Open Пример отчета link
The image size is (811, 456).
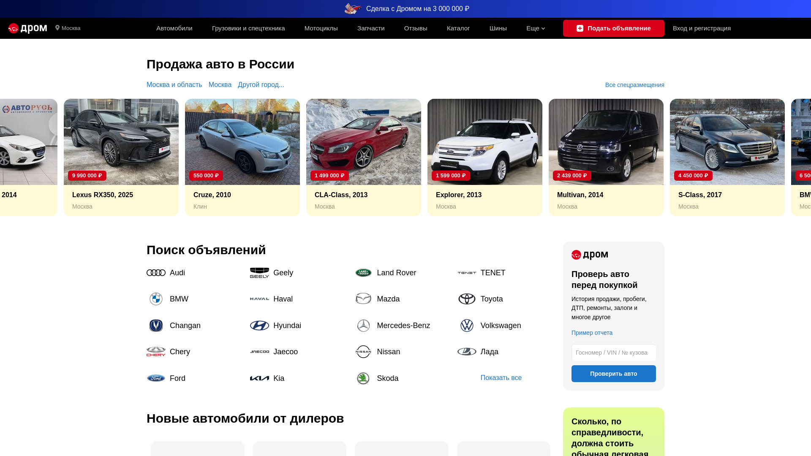(592, 333)
